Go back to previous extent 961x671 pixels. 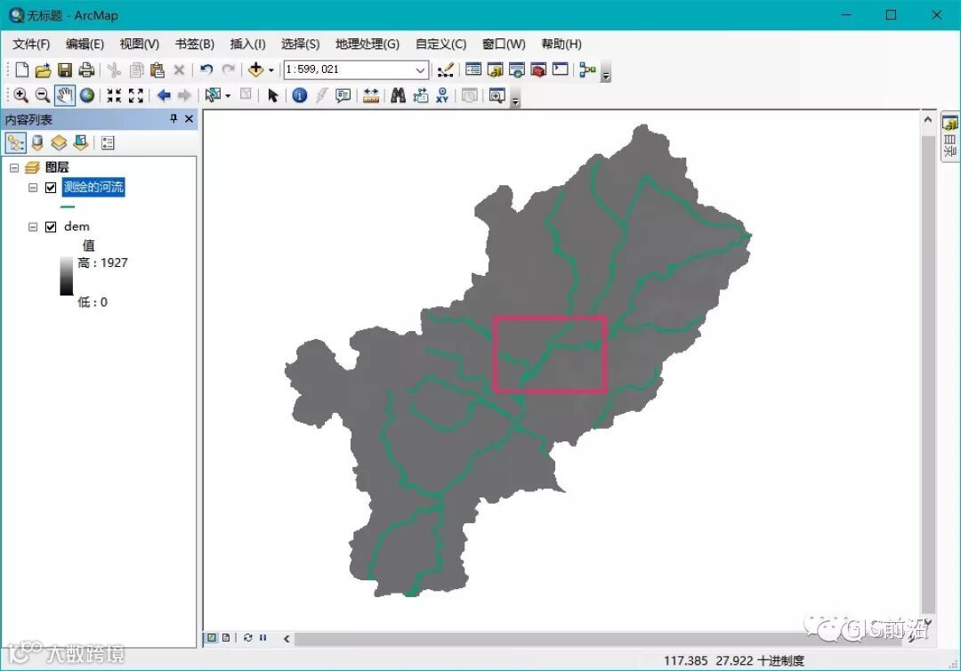click(x=164, y=95)
